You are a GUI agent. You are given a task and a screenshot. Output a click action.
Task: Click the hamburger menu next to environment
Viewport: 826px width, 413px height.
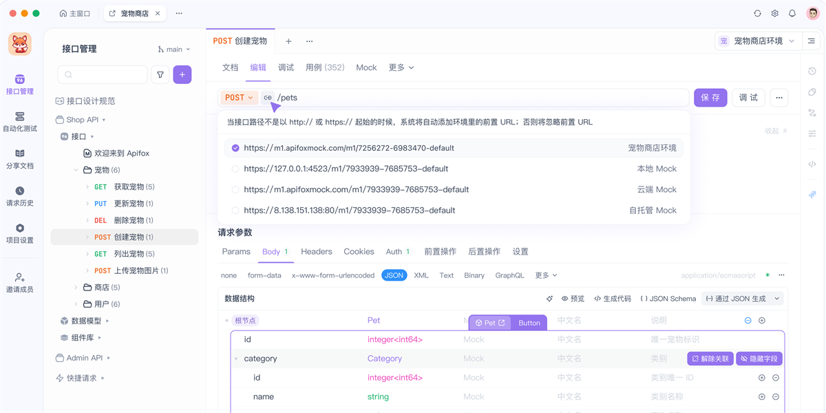pyautogui.click(x=812, y=41)
